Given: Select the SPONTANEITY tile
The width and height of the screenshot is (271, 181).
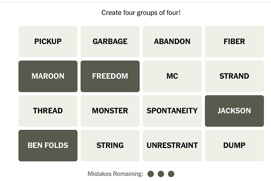Looking at the screenshot, I should tap(172, 111).
